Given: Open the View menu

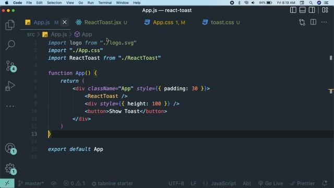Looking at the screenshot, I should (x=70, y=3).
